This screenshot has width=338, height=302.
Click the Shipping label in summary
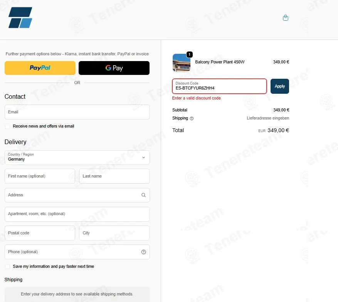coord(180,118)
